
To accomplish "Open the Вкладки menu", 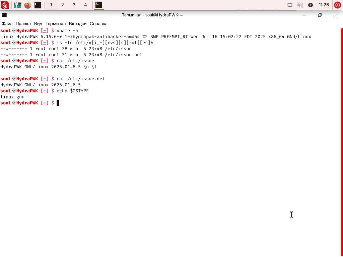I will pyautogui.click(x=78, y=24).
